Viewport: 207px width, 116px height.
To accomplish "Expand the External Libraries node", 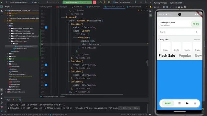I will click(x=6, y=90).
